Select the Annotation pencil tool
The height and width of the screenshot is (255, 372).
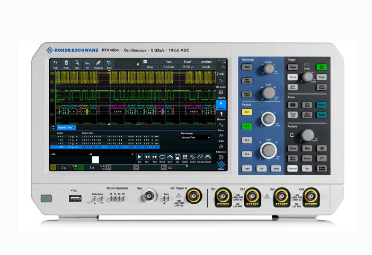98,64
